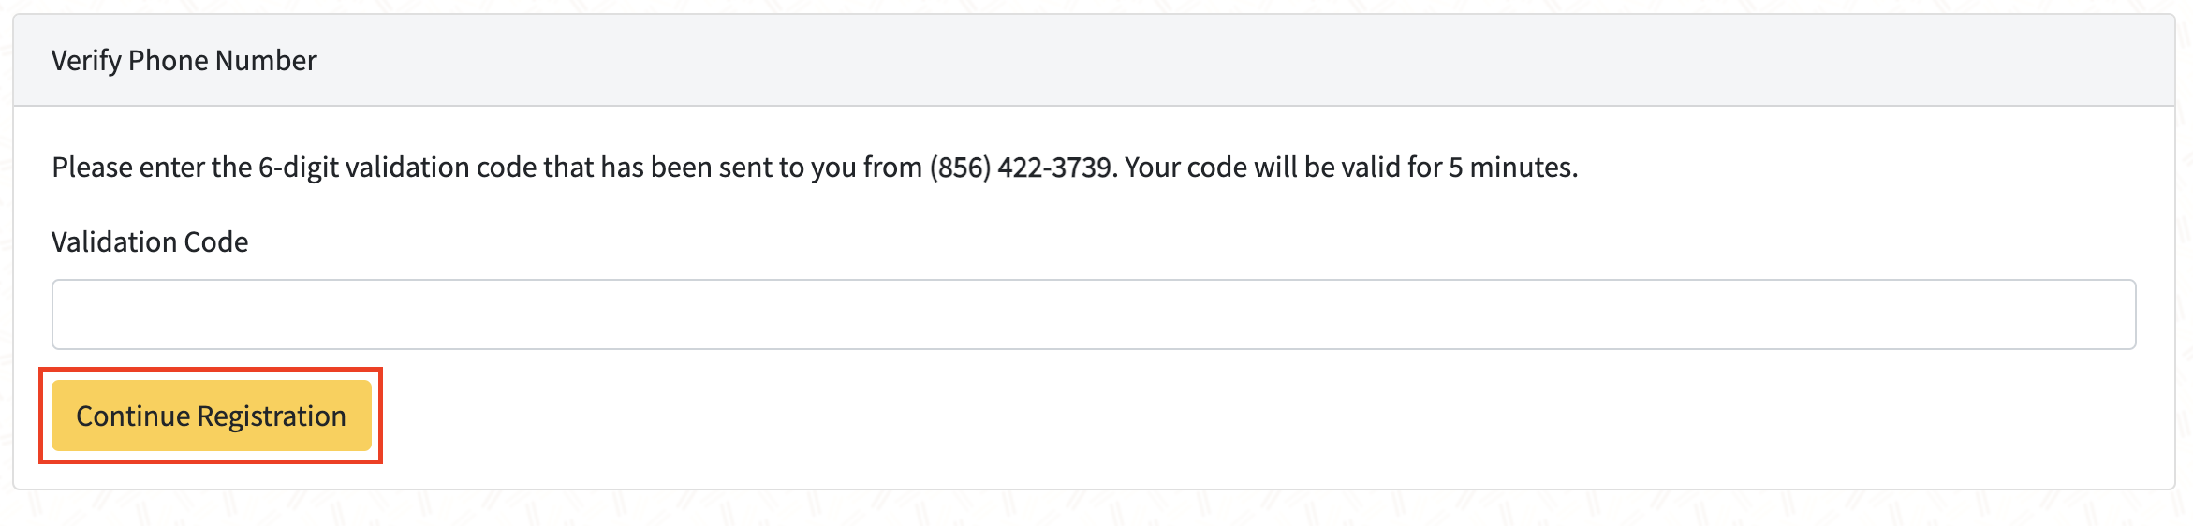Click the word 'Verify' in the panel title
This screenshot has height=526, width=2193.
point(86,61)
